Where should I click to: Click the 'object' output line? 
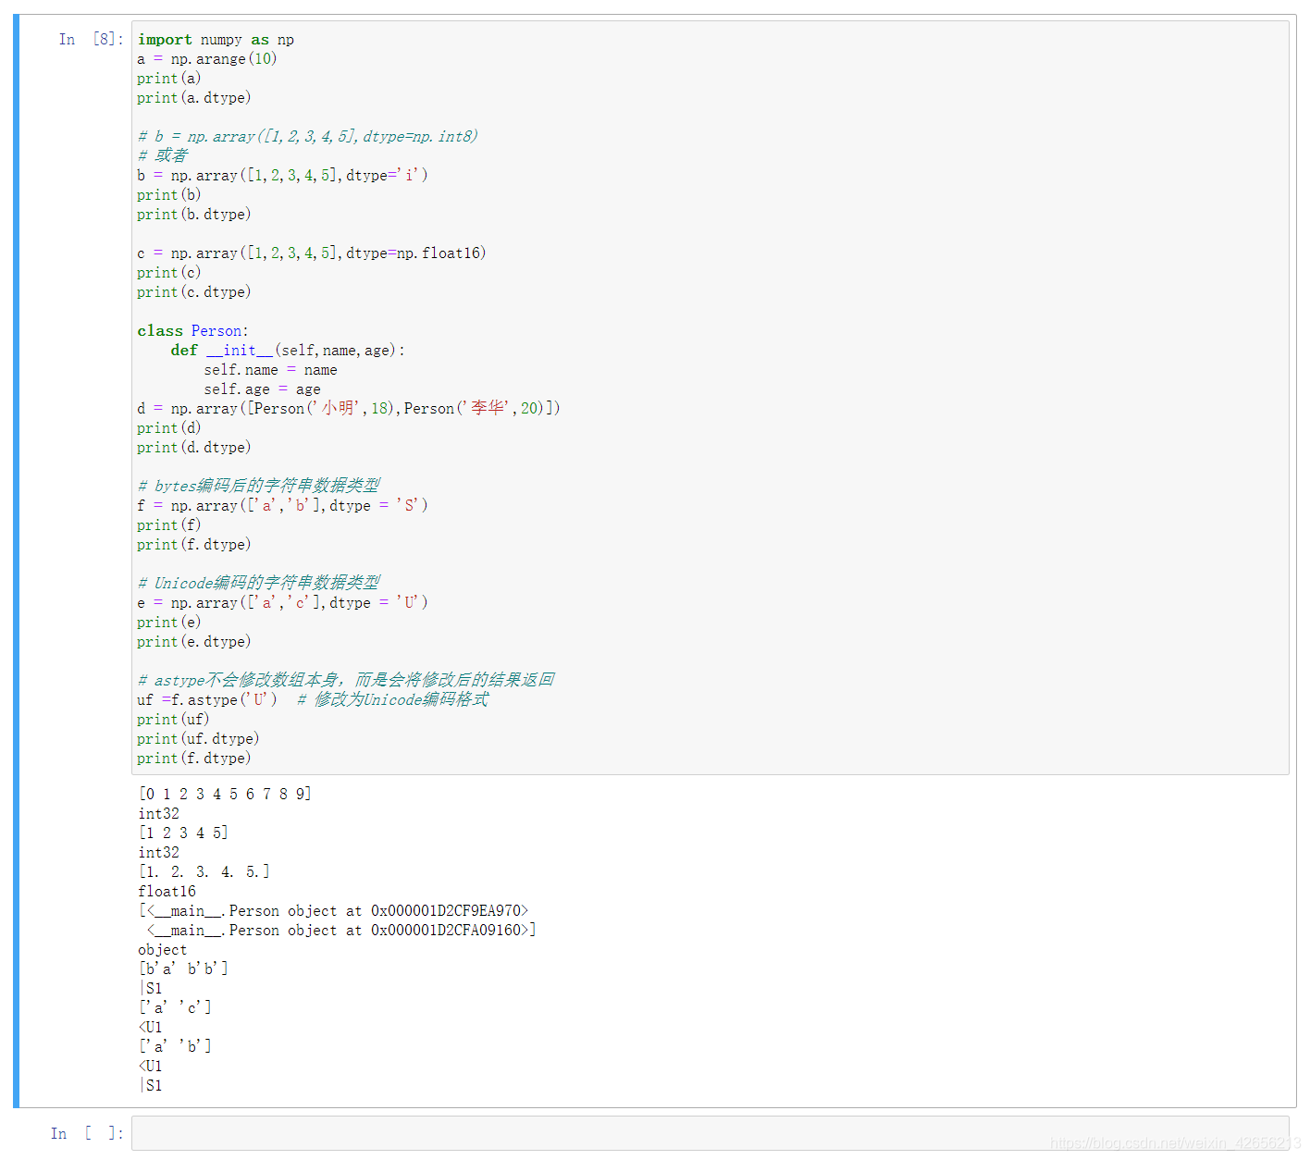point(163,950)
